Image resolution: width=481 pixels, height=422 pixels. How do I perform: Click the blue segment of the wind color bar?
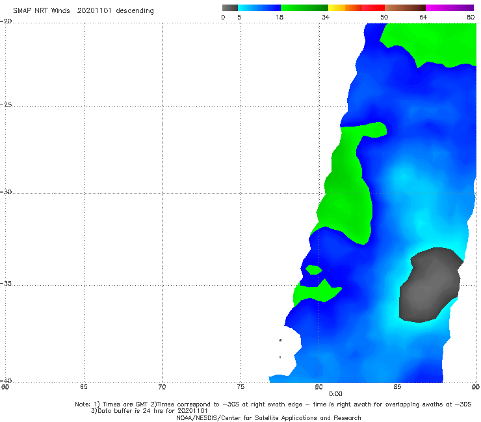tap(259, 8)
